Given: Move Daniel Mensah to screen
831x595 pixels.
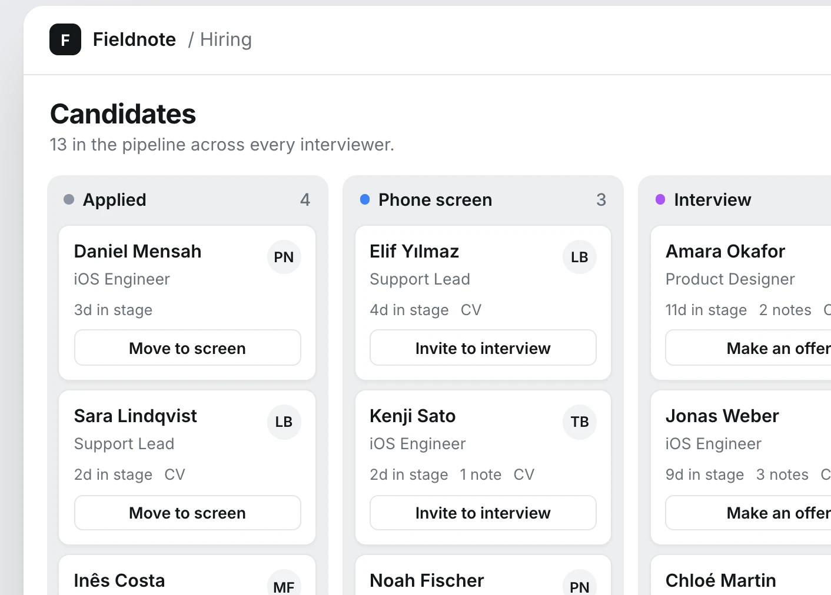Looking at the screenshot, I should coord(188,347).
